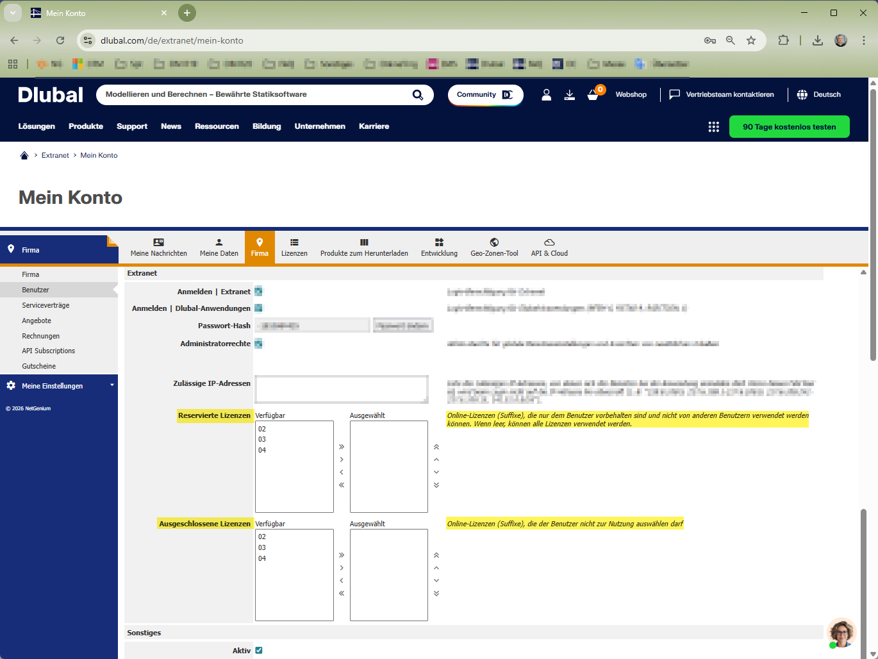Screen dimensions: 878x659
Task: Reload the page
Action: tap(60, 40)
